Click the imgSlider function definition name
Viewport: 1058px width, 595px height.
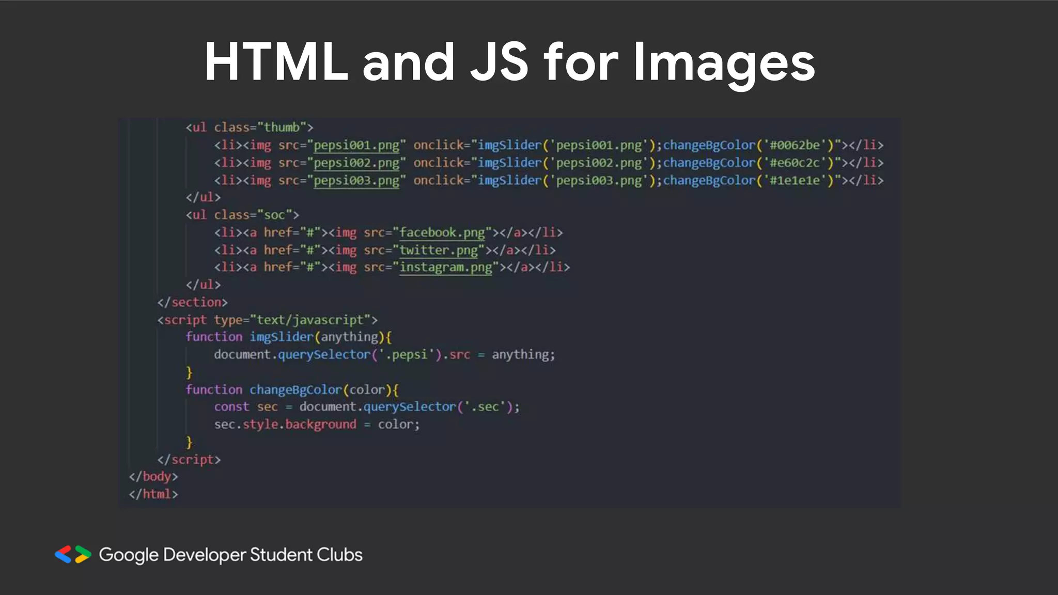[x=282, y=337]
